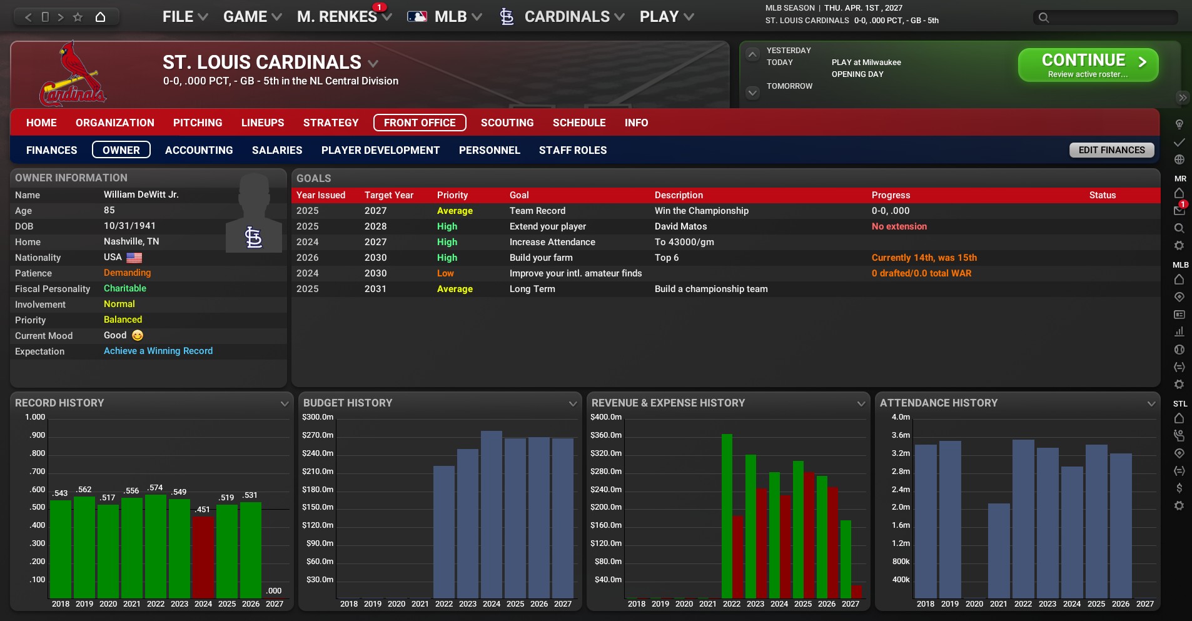Go to the home screen icon in the top bar
This screenshot has height=621, width=1192.
100,17
